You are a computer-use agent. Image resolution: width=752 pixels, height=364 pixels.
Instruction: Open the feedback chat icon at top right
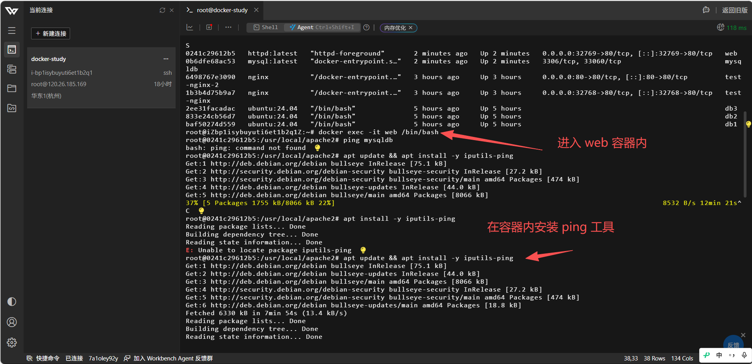[x=706, y=10]
